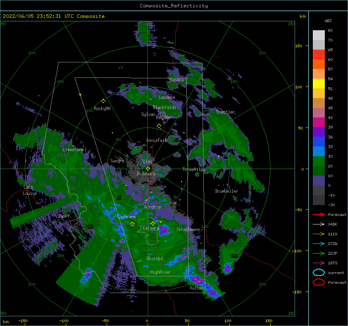Click the 18TS legend label
The width and height of the screenshot is (348, 326).
(333, 263)
